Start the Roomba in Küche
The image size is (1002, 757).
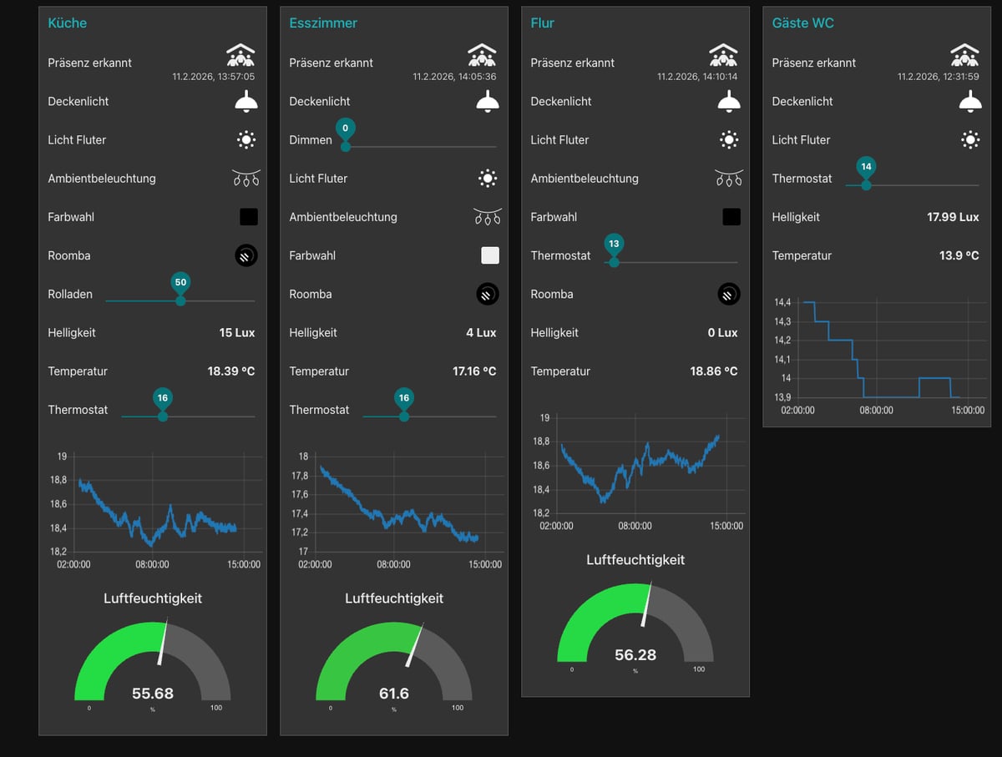(x=245, y=255)
